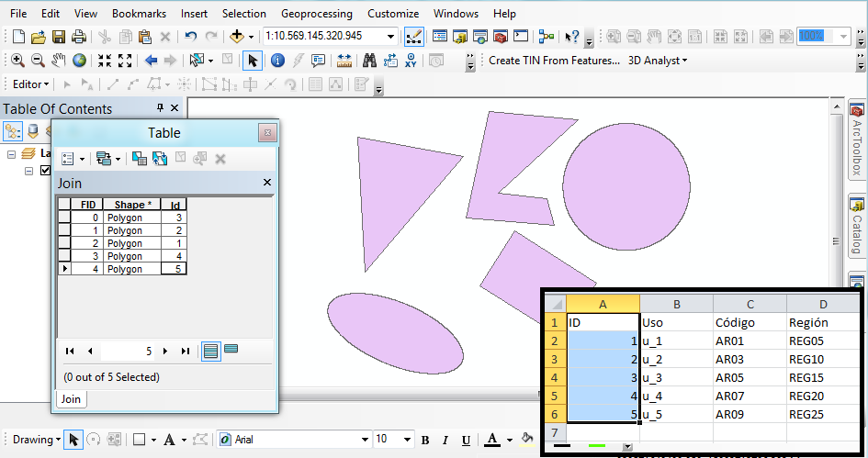The image size is (868, 458).
Task: Toggle Show all records view
Action: click(211, 350)
